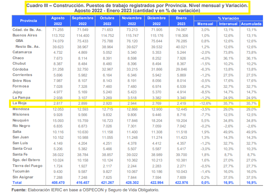The height and width of the screenshot is (196, 270).
Task: Select the Cuadro III table title
Action: 137,8
